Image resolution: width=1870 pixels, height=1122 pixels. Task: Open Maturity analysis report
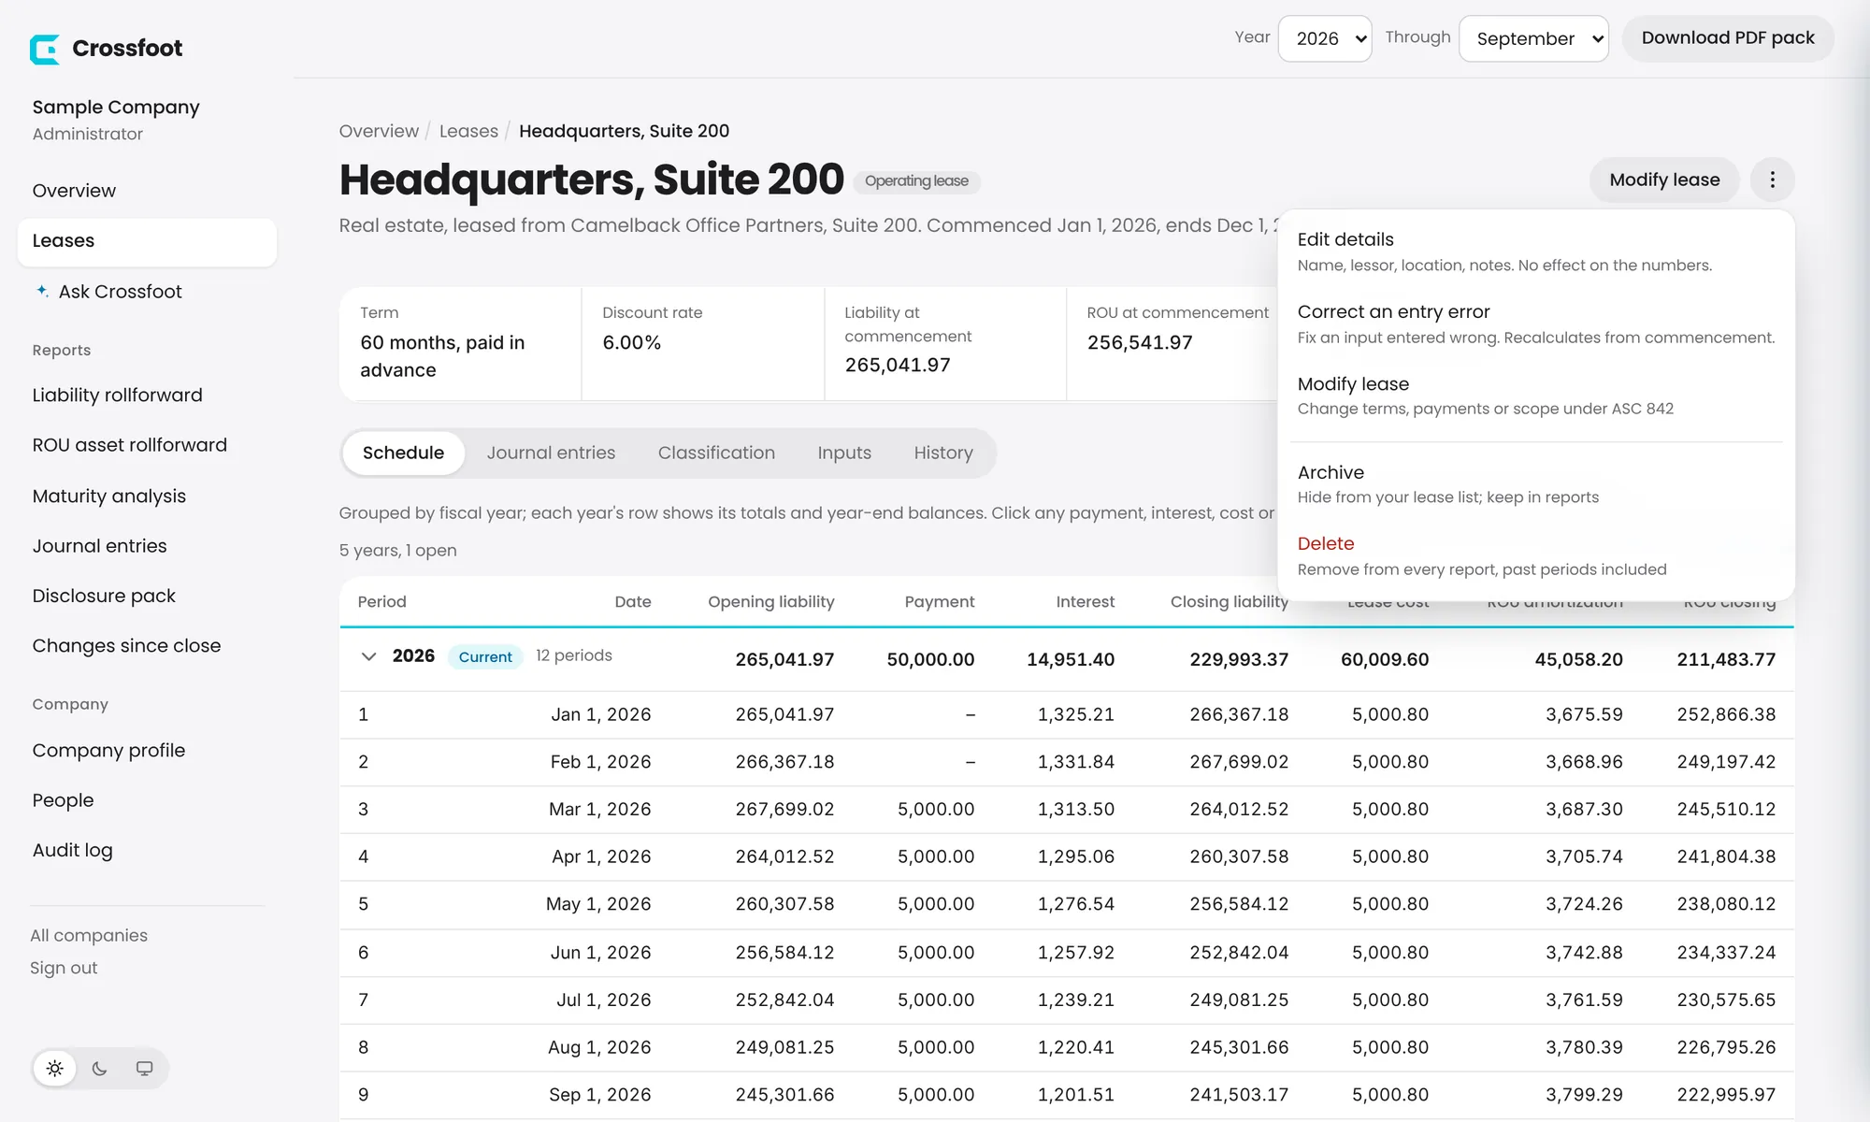[147, 496]
